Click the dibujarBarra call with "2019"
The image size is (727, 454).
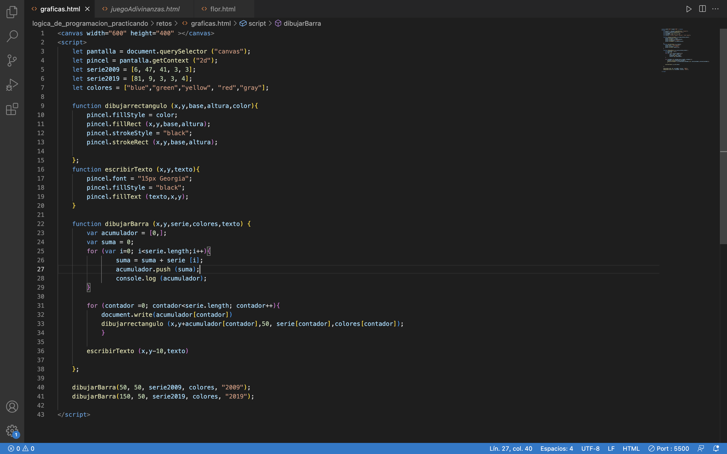coord(163,396)
